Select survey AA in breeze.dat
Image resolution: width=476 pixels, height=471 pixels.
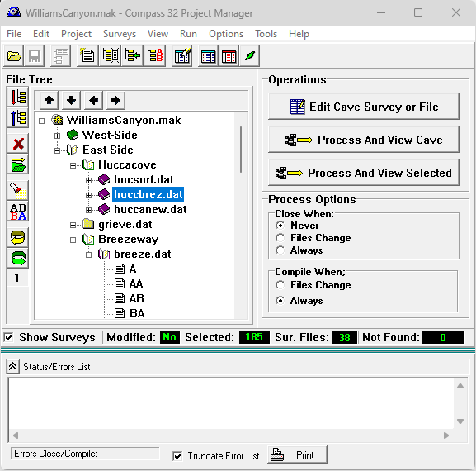(x=135, y=283)
